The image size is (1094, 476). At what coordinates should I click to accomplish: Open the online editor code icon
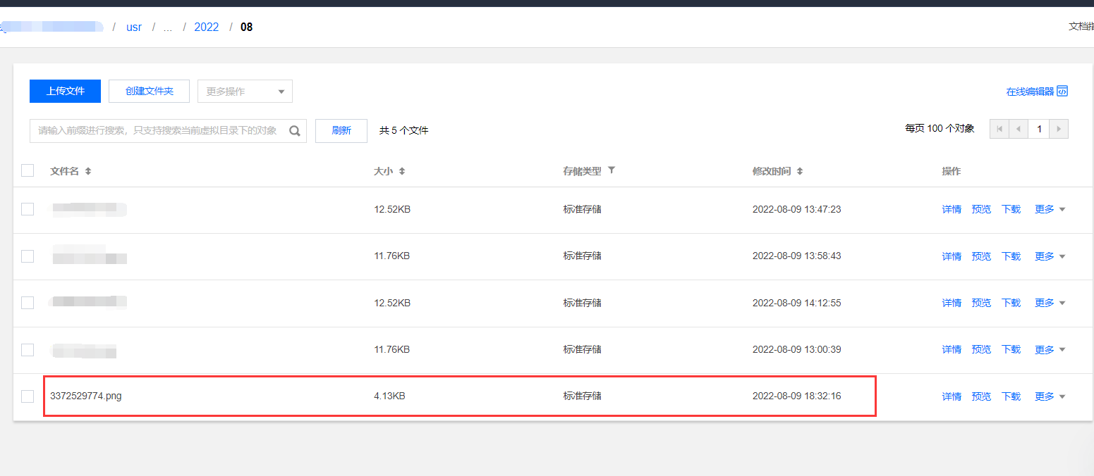(x=1062, y=92)
